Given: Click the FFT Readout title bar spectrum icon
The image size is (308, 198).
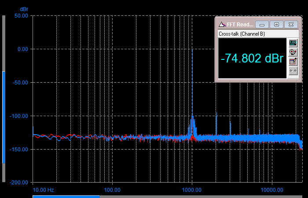Looking at the screenshot, I should coord(222,24).
